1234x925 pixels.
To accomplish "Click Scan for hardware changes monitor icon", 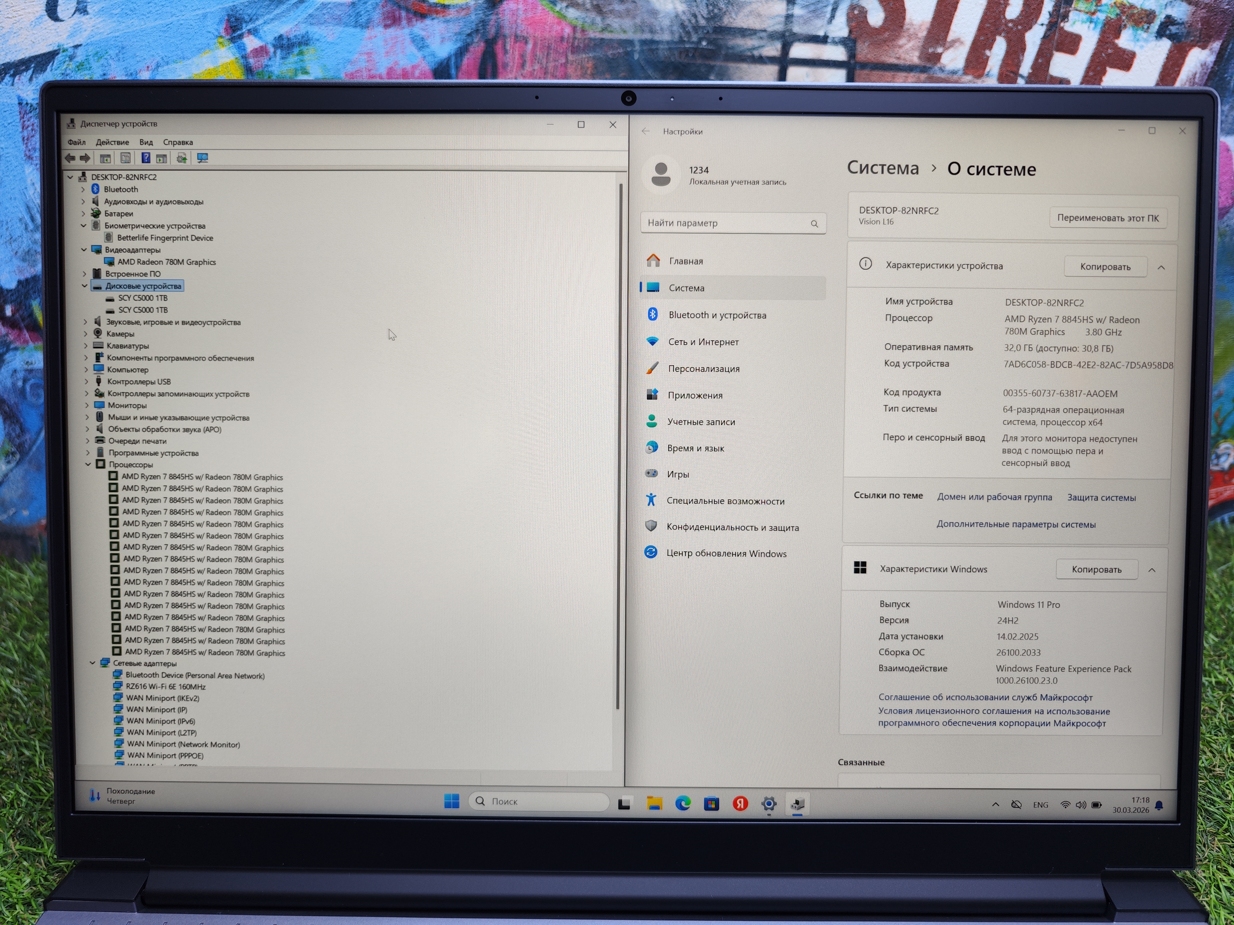I will click(x=202, y=158).
